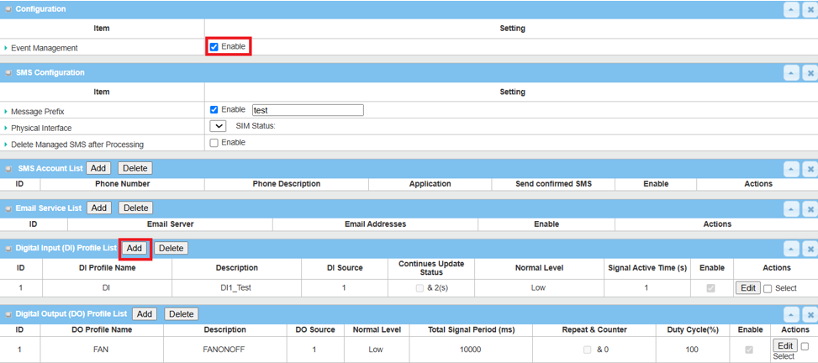Toggle the Event Management Enable checkbox
The width and height of the screenshot is (818, 363).
click(214, 47)
